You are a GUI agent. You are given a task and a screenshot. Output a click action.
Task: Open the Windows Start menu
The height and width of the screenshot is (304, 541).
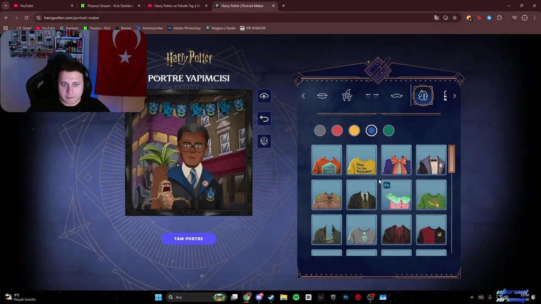[158, 297]
